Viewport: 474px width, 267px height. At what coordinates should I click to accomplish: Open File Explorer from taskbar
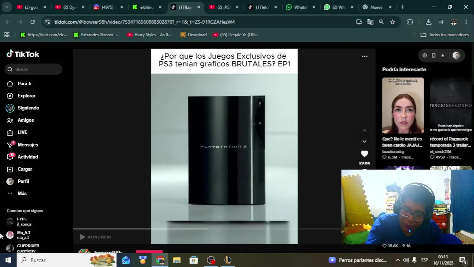(x=177, y=260)
